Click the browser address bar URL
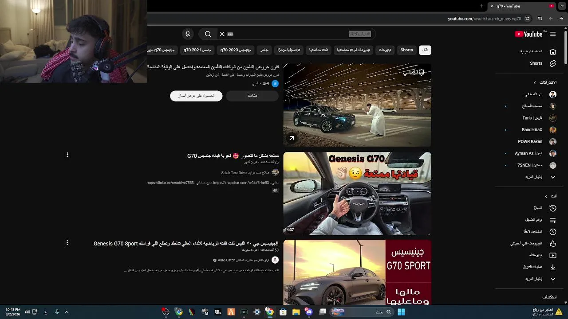This screenshot has height=319, width=568. pos(484,19)
